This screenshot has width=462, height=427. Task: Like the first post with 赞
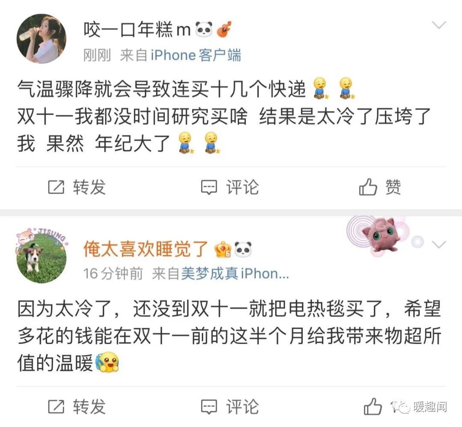tap(380, 187)
